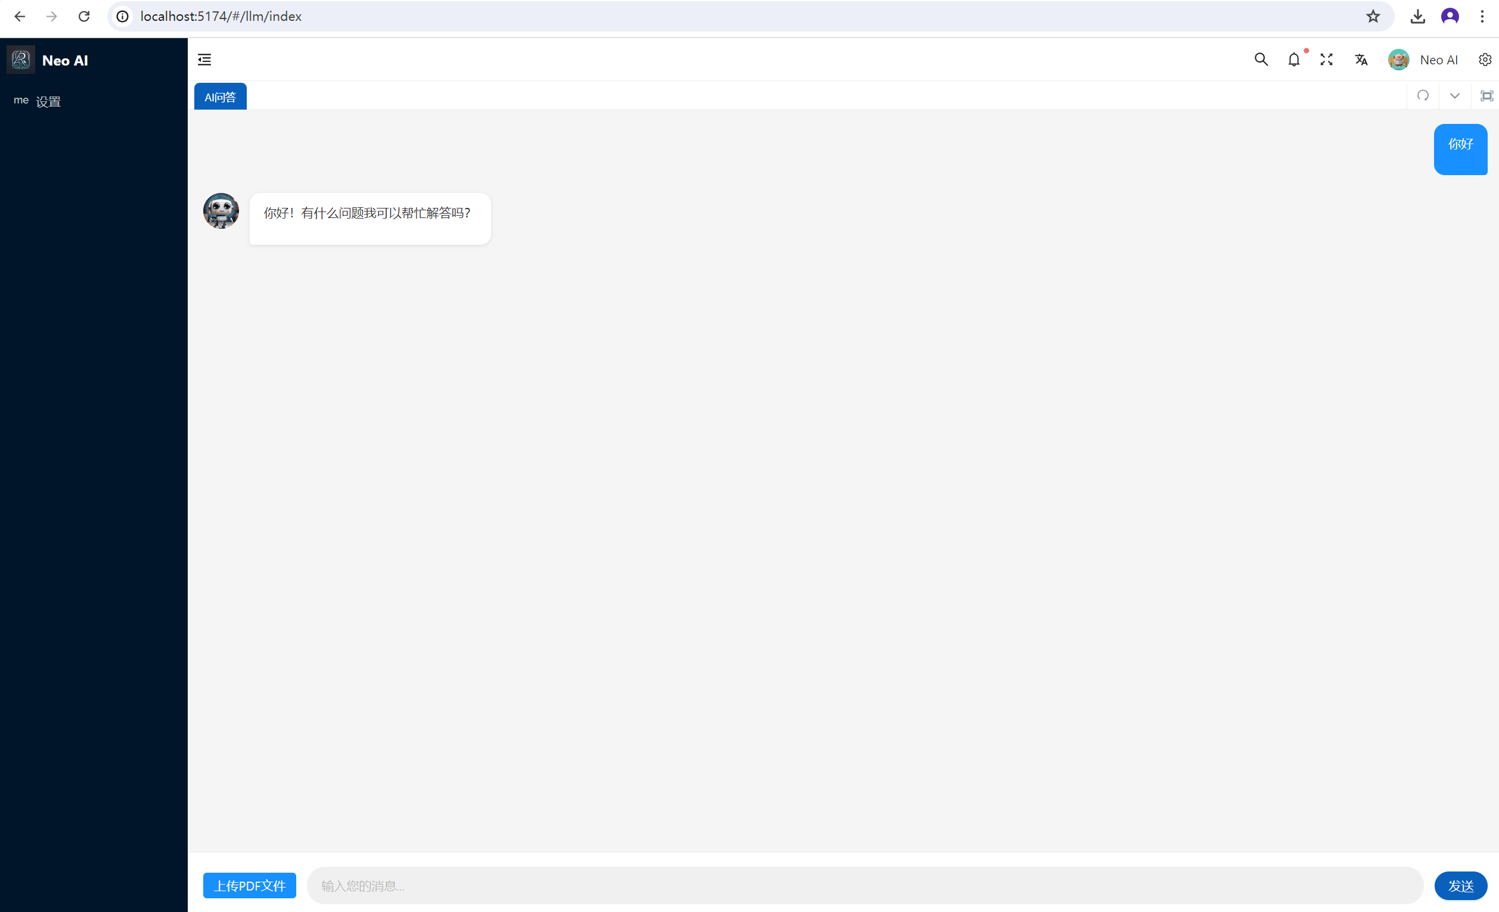This screenshot has width=1499, height=912.
Task: Toggle fullscreen with the expand arrows icon
Action: pos(1326,60)
